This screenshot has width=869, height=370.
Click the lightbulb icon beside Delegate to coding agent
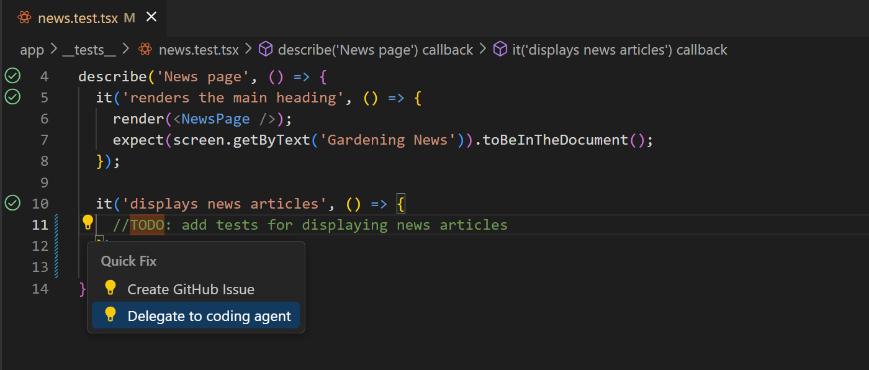[x=110, y=315]
